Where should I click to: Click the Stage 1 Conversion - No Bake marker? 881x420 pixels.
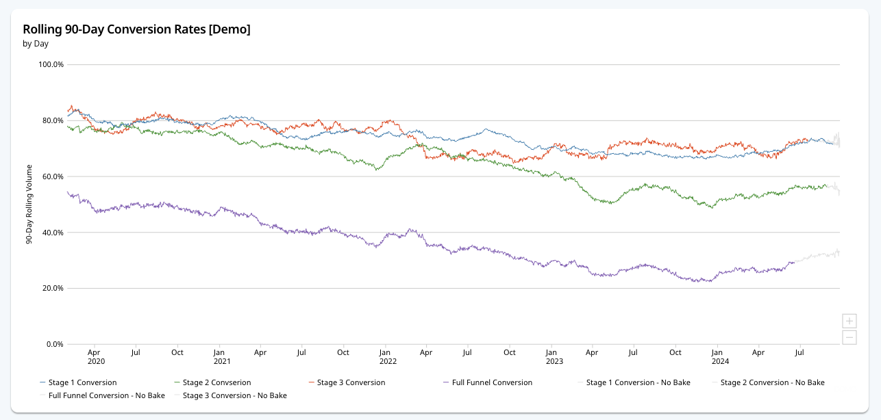579,382
